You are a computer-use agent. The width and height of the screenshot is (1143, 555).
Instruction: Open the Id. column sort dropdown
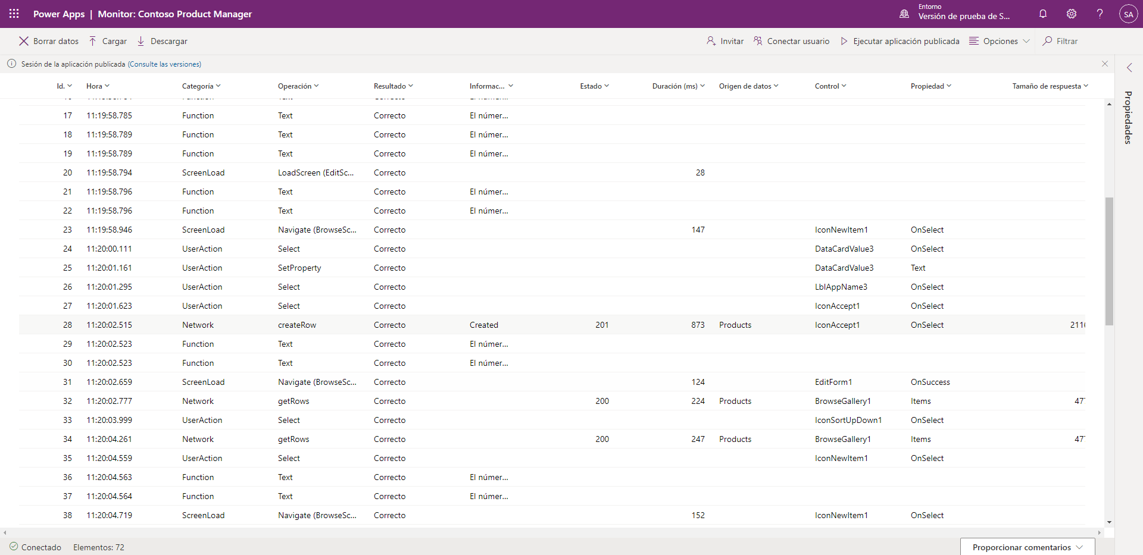pyautogui.click(x=70, y=86)
